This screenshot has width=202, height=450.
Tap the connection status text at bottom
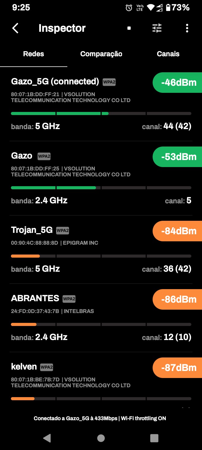100,418
